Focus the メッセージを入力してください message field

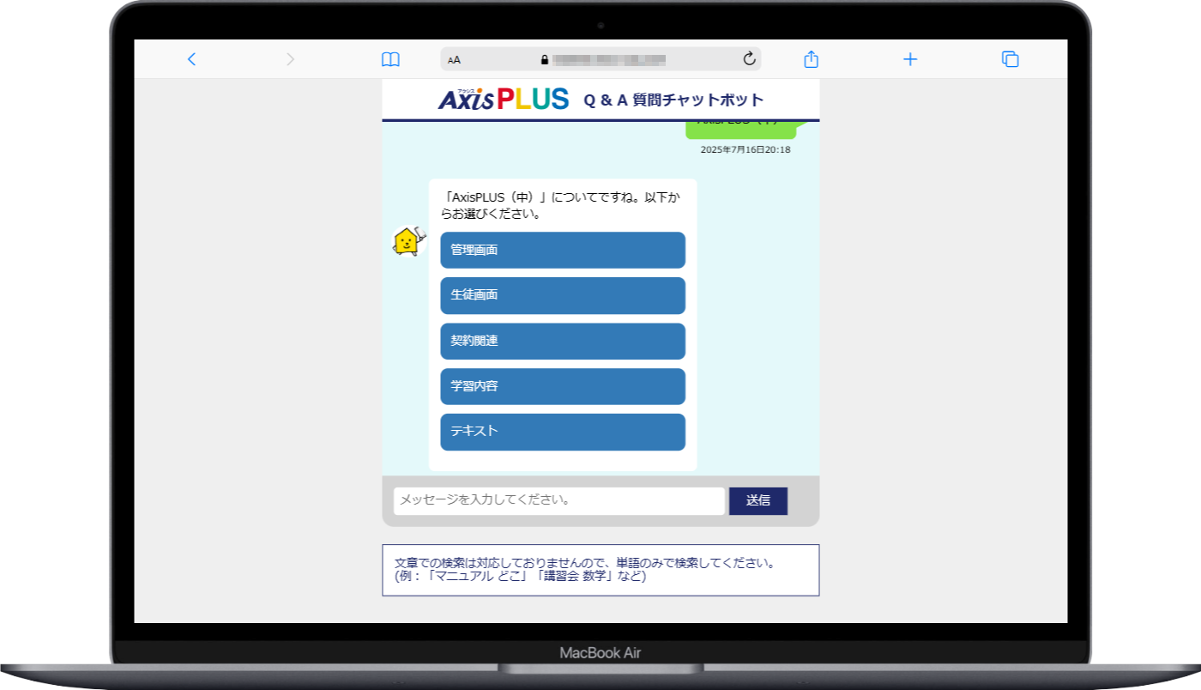(559, 501)
